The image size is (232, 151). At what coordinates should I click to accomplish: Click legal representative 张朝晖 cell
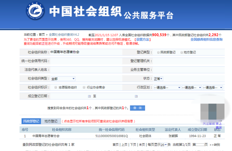pos(173,136)
